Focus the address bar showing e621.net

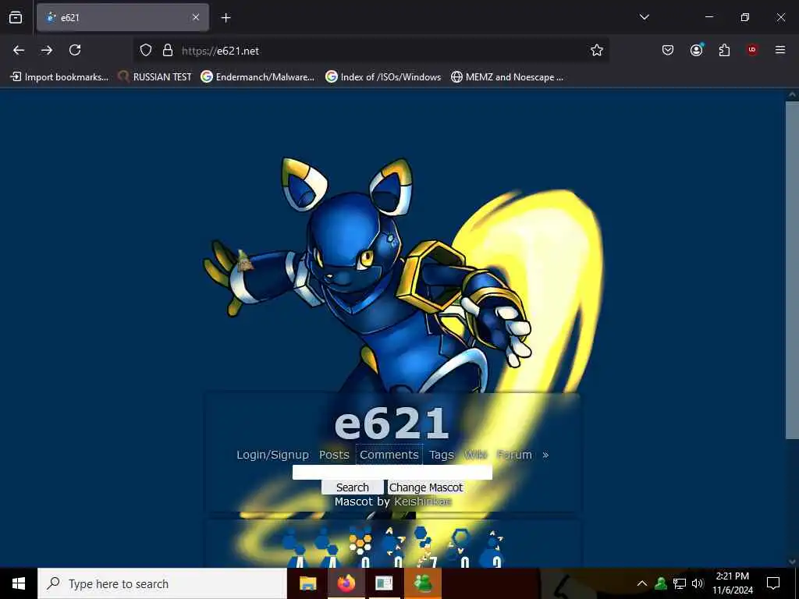point(372,50)
